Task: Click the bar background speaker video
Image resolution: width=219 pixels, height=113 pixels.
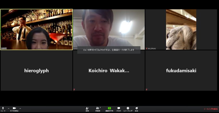Action: 36,29
